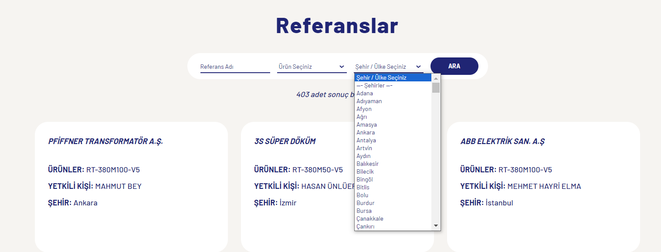Click RT-380M100-V5 in the ABB ELEKTRİK card
This screenshot has height=252, width=661.
[x=525, y=170]
